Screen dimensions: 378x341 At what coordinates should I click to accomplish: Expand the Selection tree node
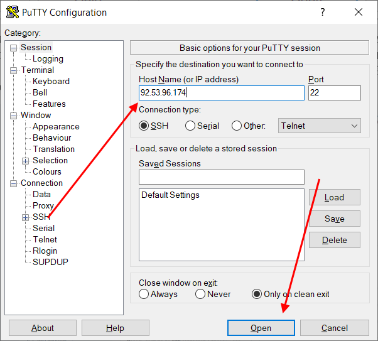tap(26, 161)
